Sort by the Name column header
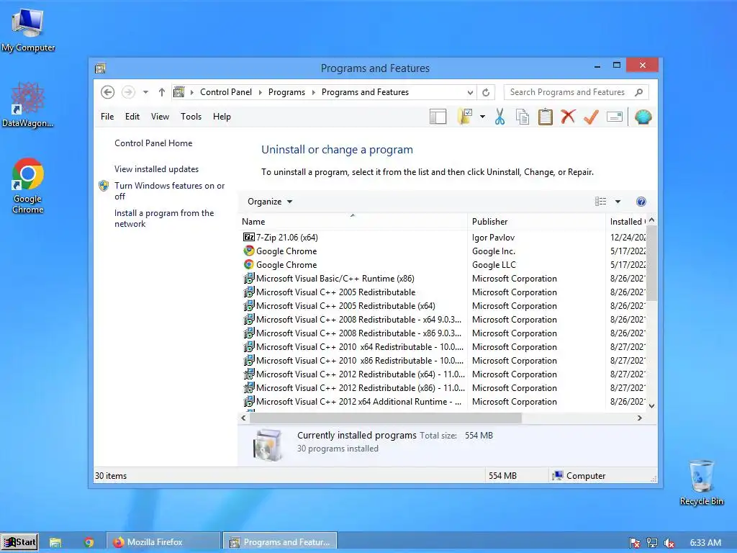 click(353, 222)
